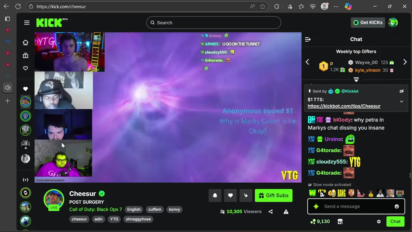412x232 pixels.
Task: Toggle stream notifications bell
Action: click(215, 195)
